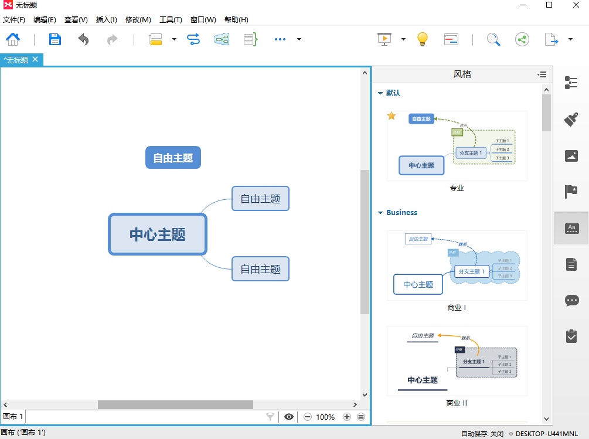Screen dimensions: 589x439
Task: Start presentation mode
Action: tap(384, 39)
